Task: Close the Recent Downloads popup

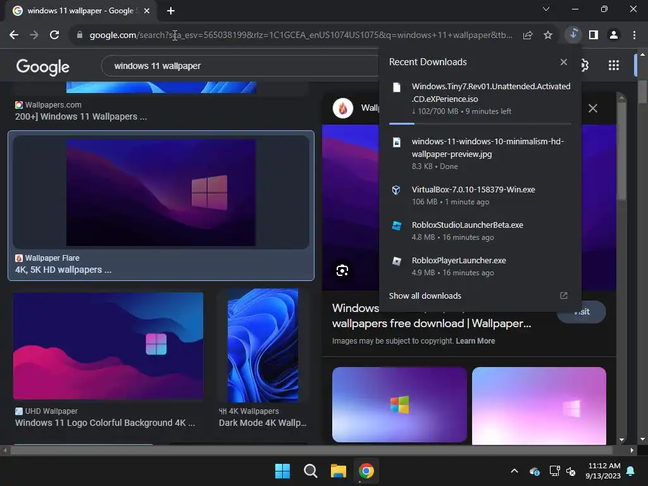Action: pos(564,62)
